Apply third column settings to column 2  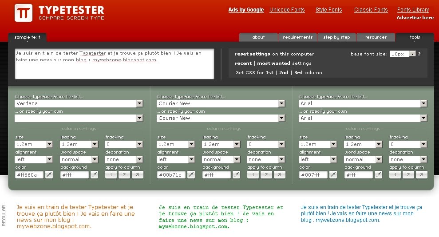click(x=408, y=175)
